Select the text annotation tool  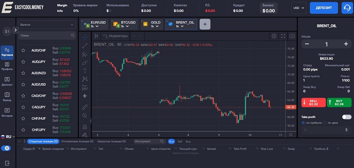point(85,71)
